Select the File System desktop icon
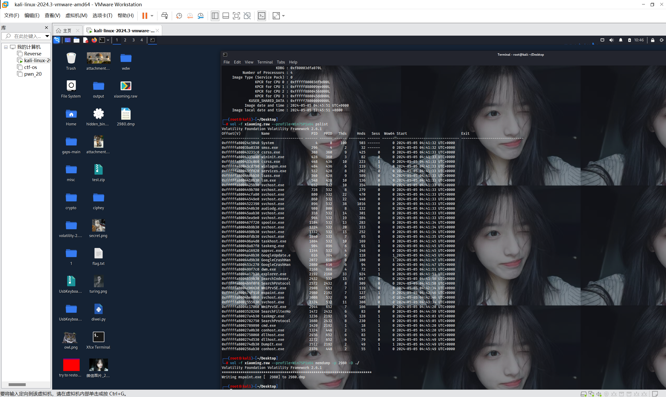Viewport: 666px width, 397px height. [71, 89]
